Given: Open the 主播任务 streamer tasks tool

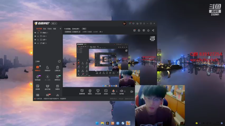Looking at the screenshot, I should [x=57, y=68].
